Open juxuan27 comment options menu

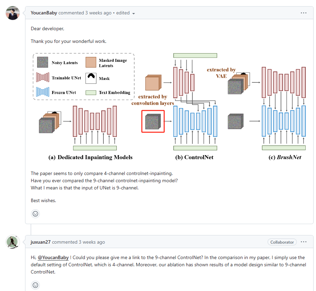point(303,242)
